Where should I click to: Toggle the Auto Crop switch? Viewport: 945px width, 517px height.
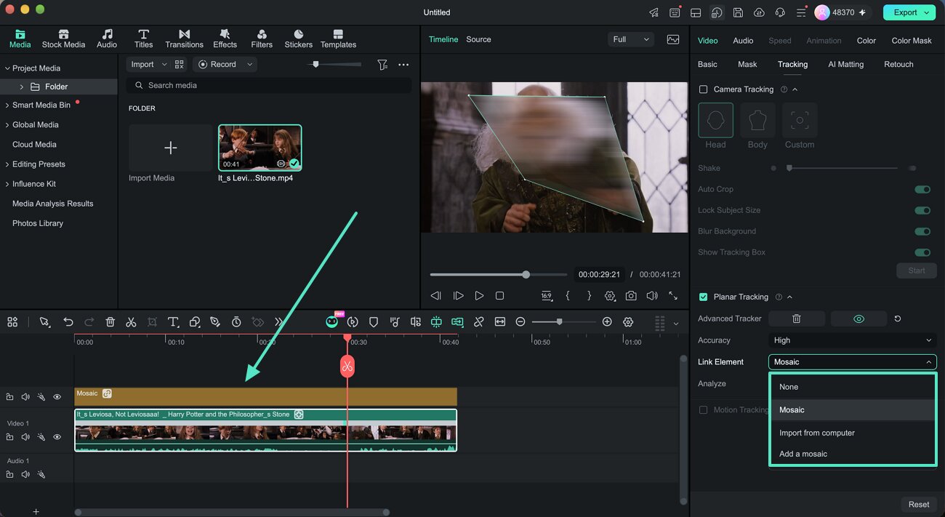click(922, 189)
